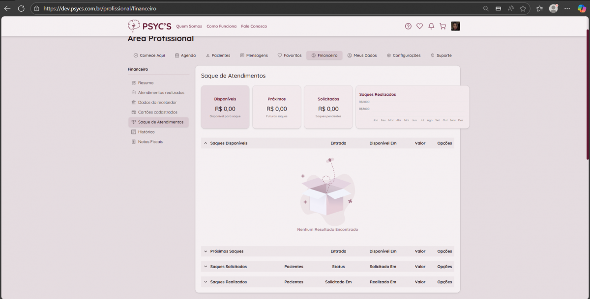Viewport: 590px width, 299px height.
Task: Expand the Saques Realizados section
Action: click(x=206, y=282)
